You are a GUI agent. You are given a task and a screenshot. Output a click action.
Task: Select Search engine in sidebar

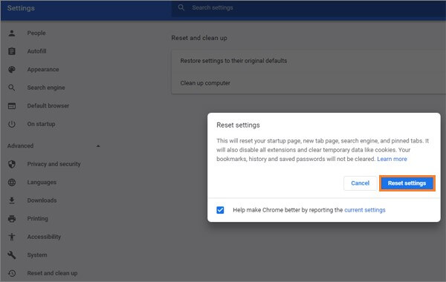pos(46,88)
